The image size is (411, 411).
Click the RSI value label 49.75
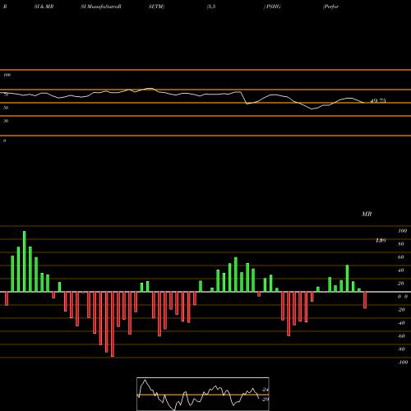(x=378, y=101)
